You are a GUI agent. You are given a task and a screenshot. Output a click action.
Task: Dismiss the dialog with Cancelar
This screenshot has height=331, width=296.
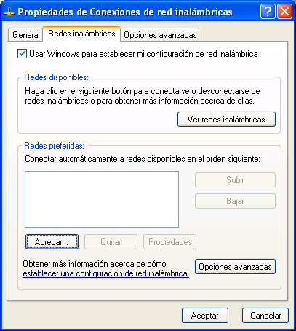click(265, 316)
